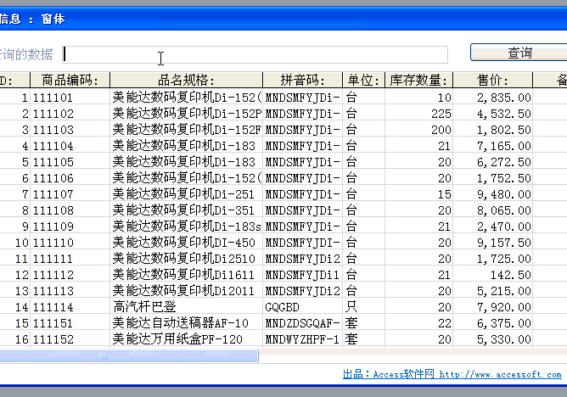Click price cell 5,330.00
This screenshot has width=567, height=397.
click(493, 338)
